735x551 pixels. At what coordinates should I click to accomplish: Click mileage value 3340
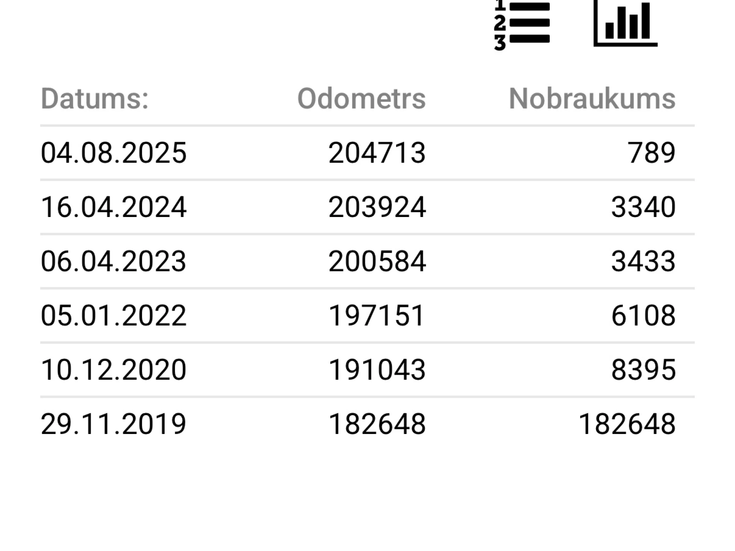(x=643, y=207)
